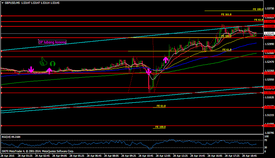Click the red price tag 1.52203
The width and height of the screenshot is (275, 158).
269,73
